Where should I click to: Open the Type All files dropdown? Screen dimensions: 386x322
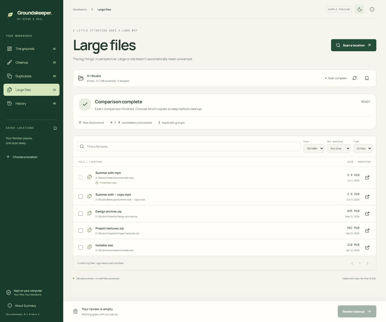click(363, 148)
